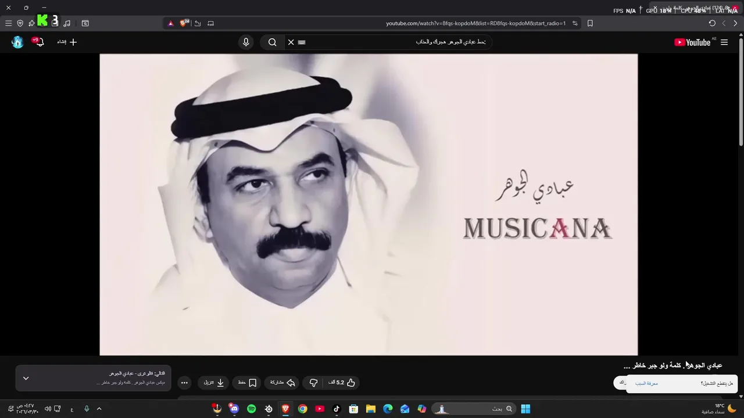Open SteelSeries app from the taskbar
The width and height of the screenshot is (744, 418).
tap(269, 409)
